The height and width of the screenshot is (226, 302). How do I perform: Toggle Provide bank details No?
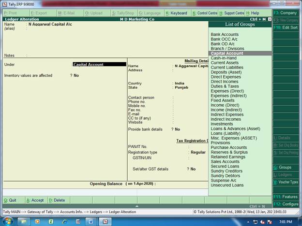coord(178,129)
